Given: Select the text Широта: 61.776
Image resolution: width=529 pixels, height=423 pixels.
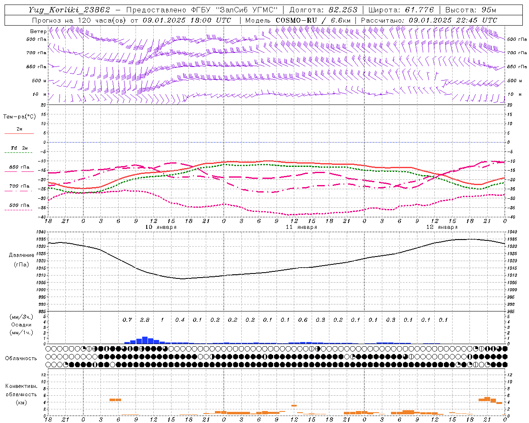Looking at the screenshot, I should [x=401, y=10].
